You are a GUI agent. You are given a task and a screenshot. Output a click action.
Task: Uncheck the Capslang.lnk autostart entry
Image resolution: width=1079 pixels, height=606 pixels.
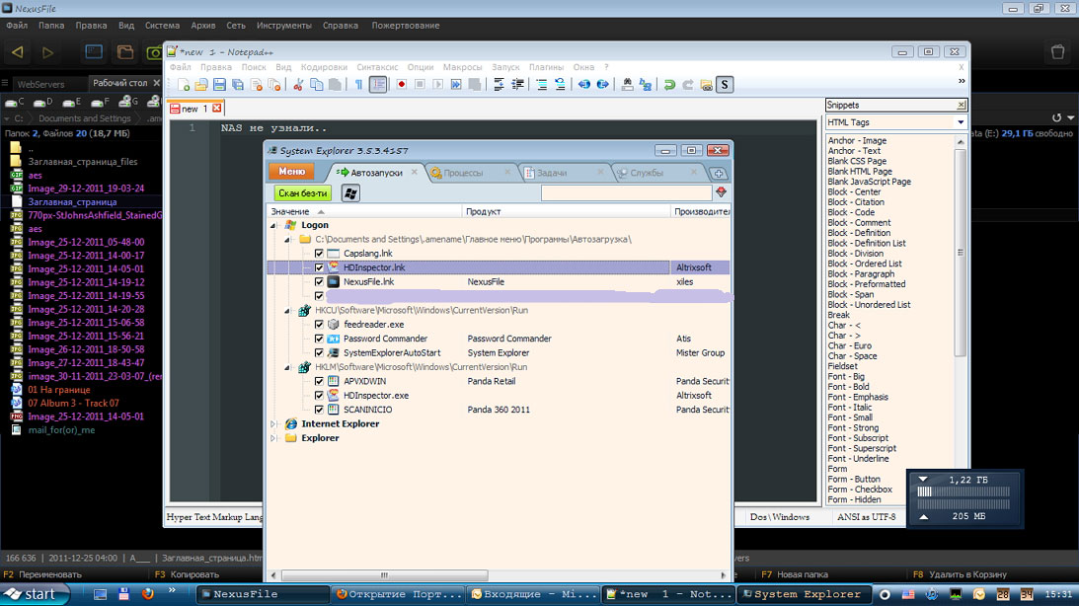click(x=319, y=254)
